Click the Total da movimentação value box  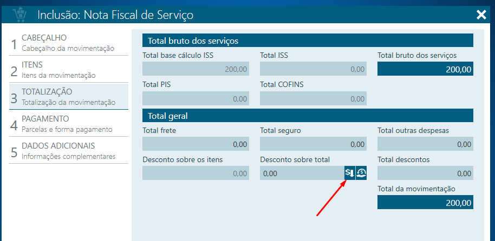point(425,202)
